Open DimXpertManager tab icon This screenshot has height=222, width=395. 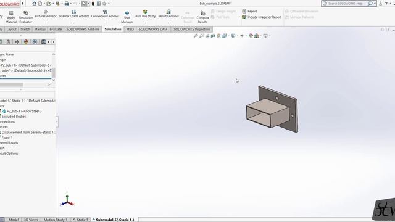tap(17, 42)
